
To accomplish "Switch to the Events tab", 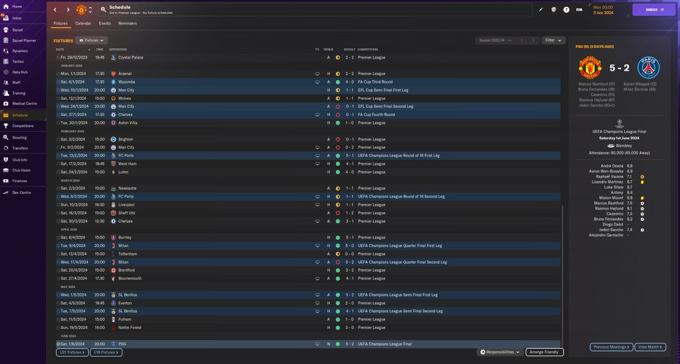I will click(105, 23).
